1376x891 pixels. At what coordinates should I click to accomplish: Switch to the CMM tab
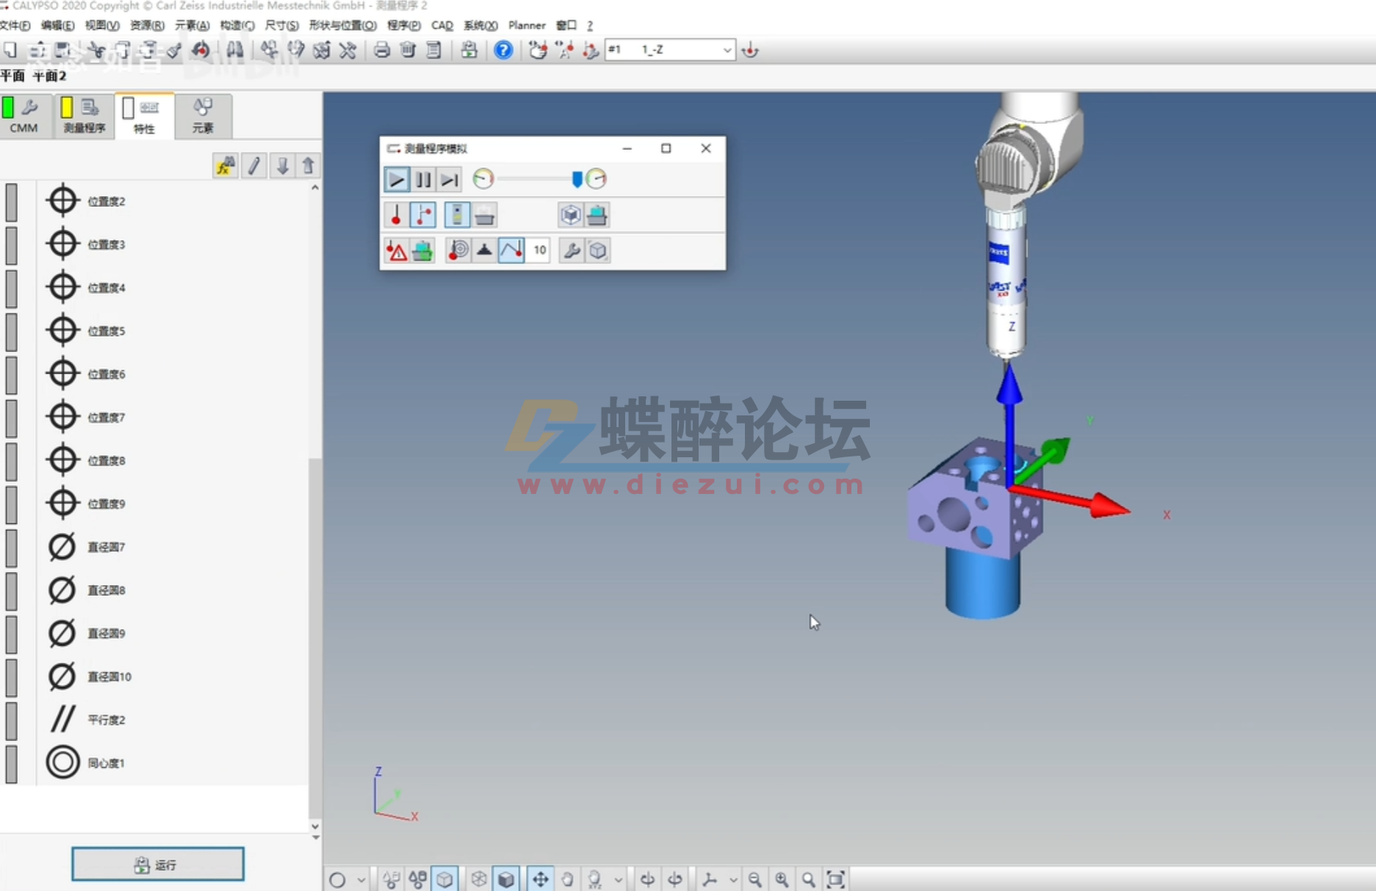pyautogui.click(x=24, y=116)
